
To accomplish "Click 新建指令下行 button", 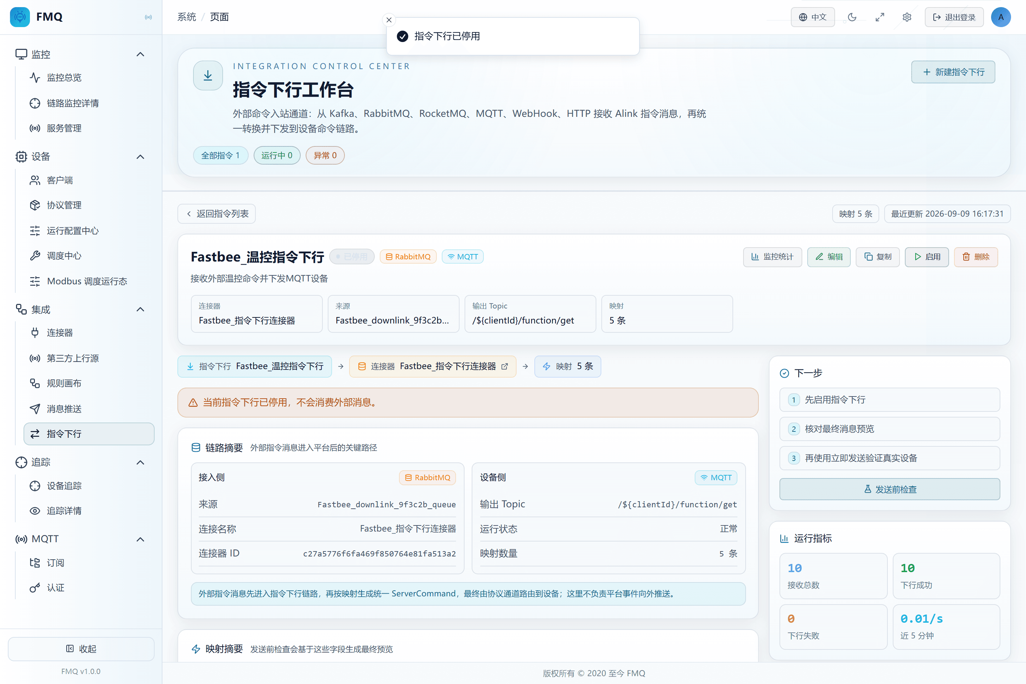I will click(x=953, y=72).
